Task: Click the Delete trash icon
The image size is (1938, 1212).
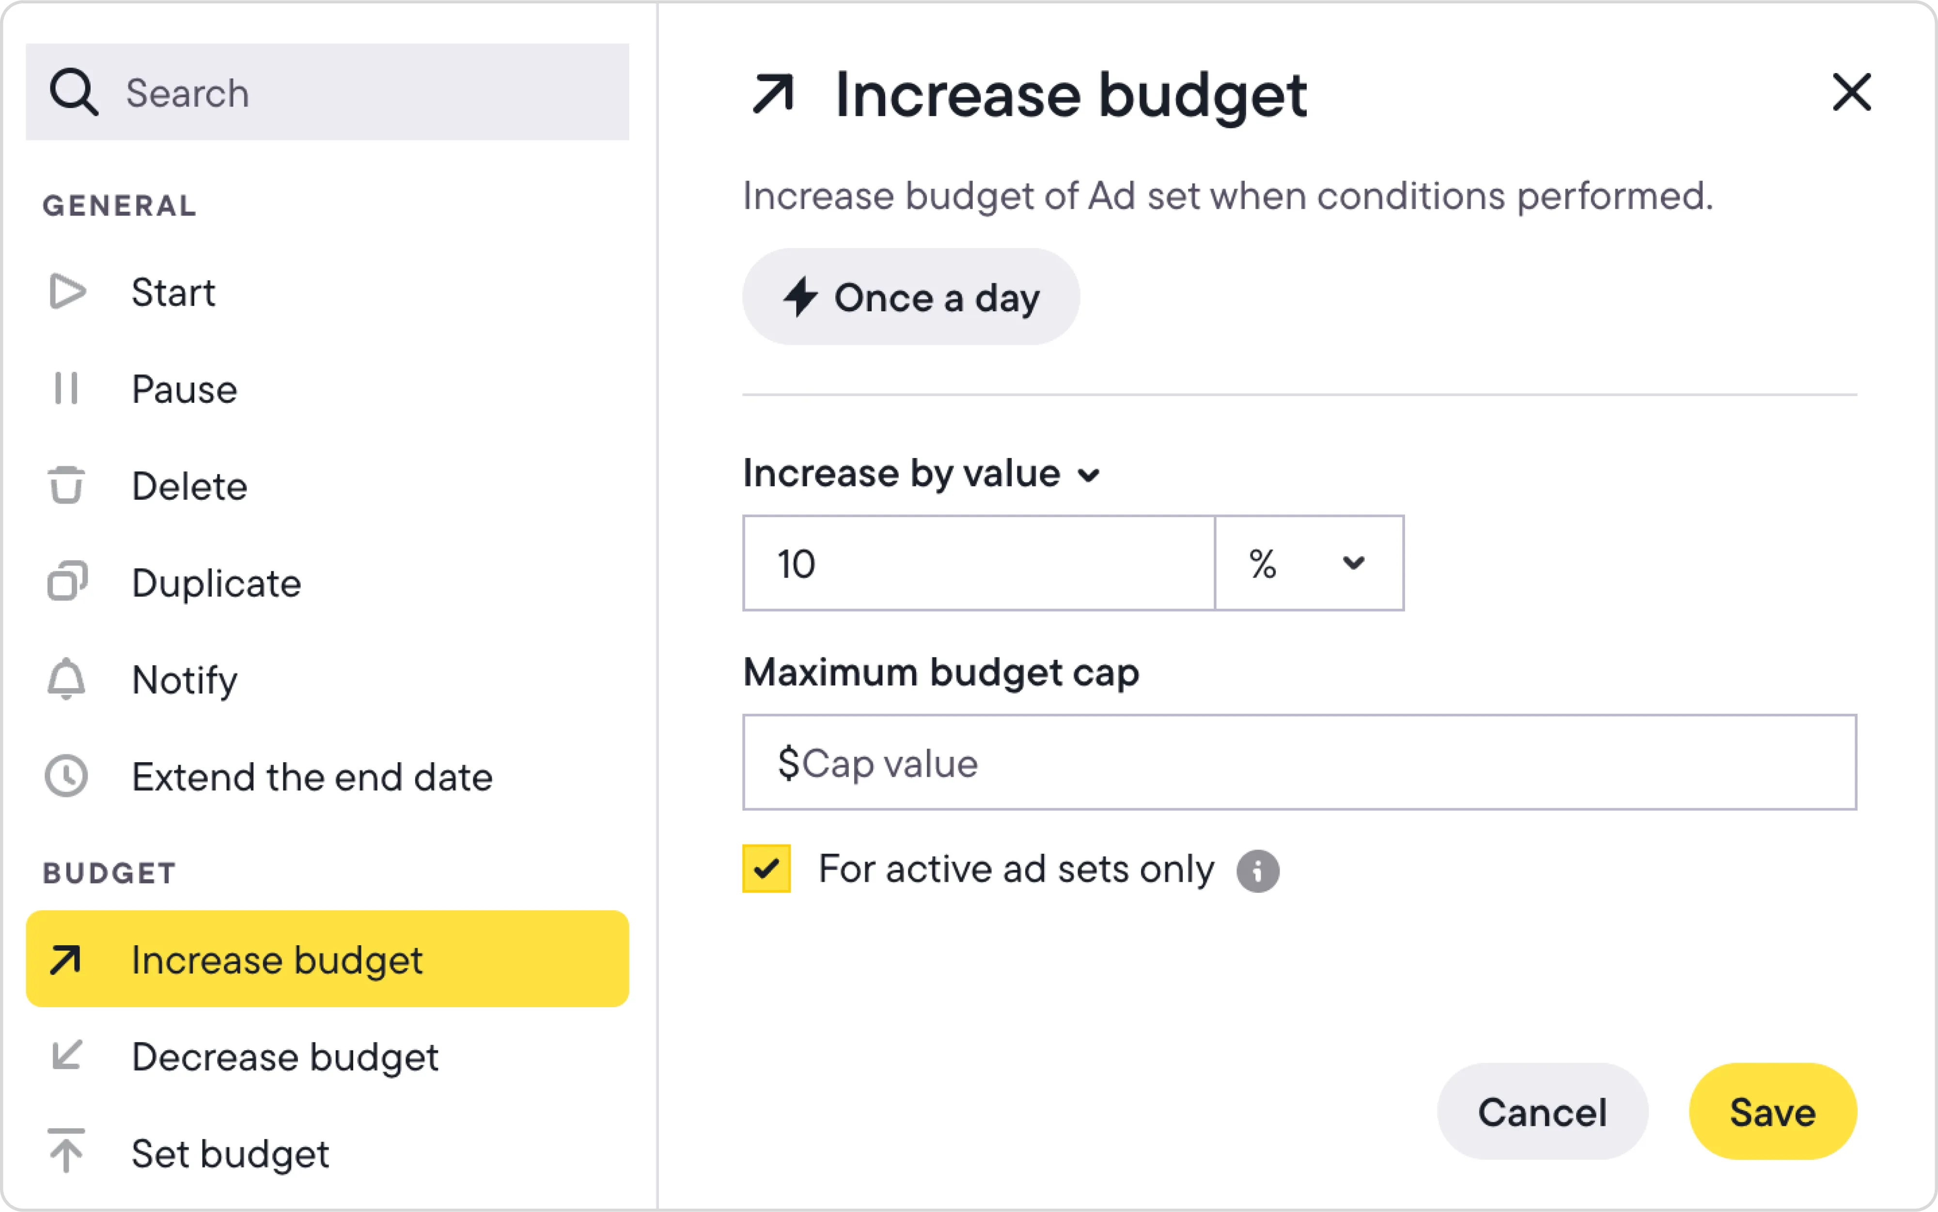Action: pyautogui.click(x=66, y=486)
